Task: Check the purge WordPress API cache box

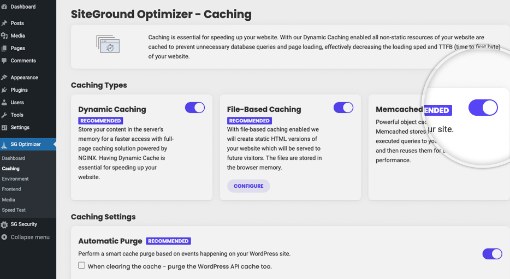Action: (82, 265)
